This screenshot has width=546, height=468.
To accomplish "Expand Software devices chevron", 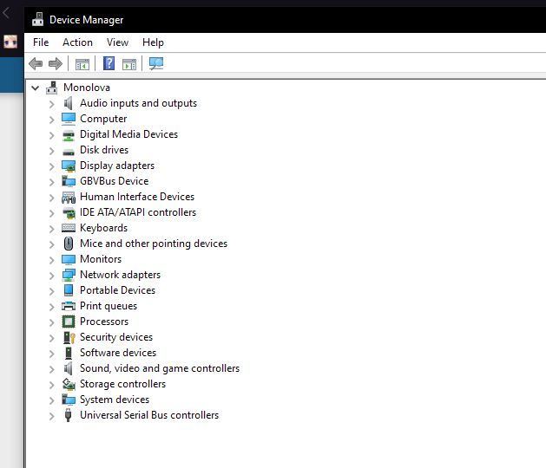I will tap(51, 354).
